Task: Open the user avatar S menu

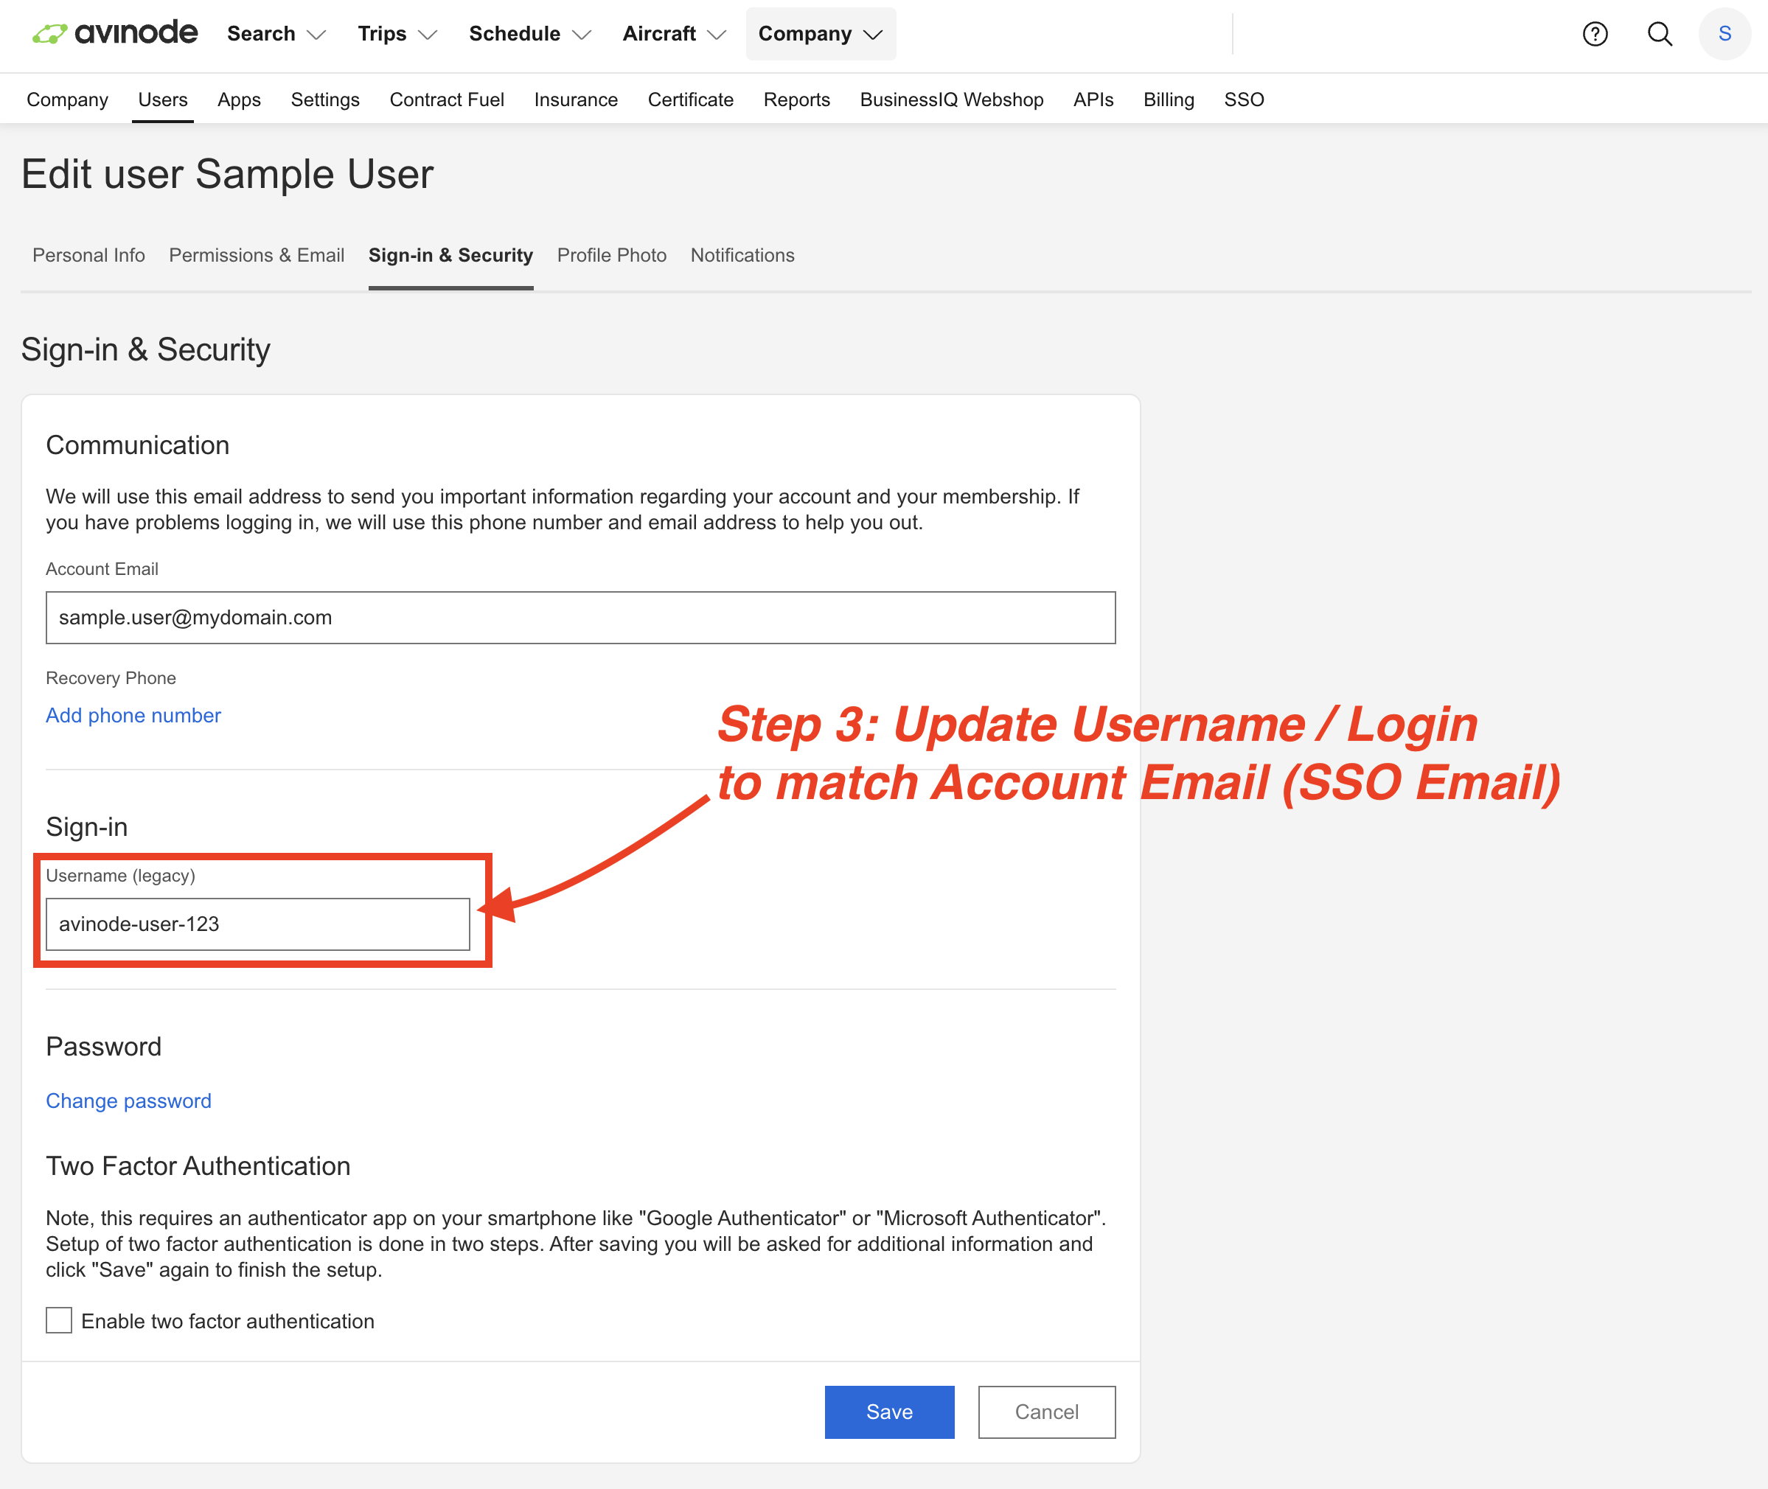Action: (x=1724, y=34)
